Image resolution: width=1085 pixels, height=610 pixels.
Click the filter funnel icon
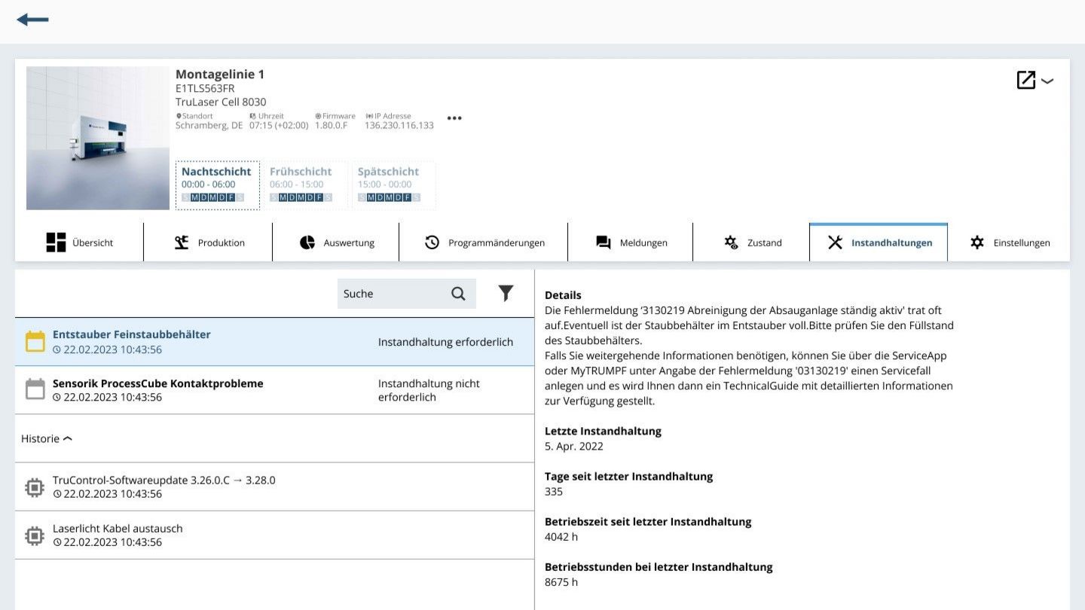point(506,294)
